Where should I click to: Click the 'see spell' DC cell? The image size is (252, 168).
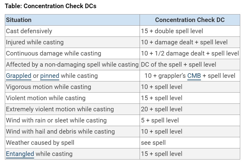(153, 143)
